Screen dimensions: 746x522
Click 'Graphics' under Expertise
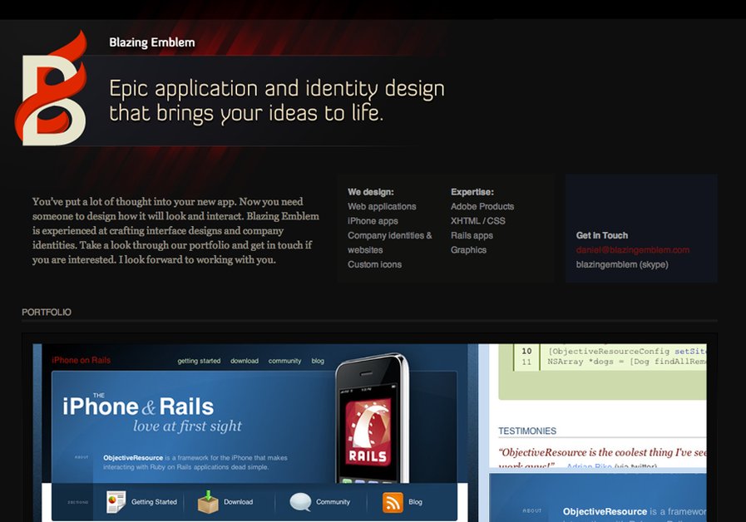point(468,250)
